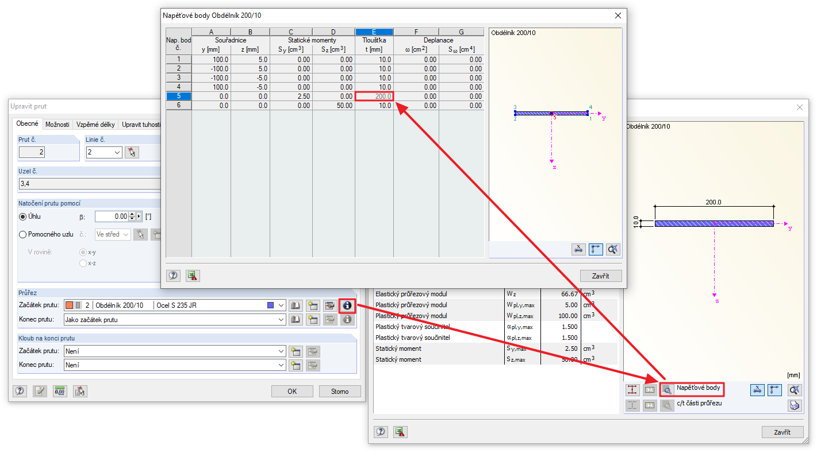Open units and decimals icon (0.00)

pyautogui.click(x=60, y=392)
